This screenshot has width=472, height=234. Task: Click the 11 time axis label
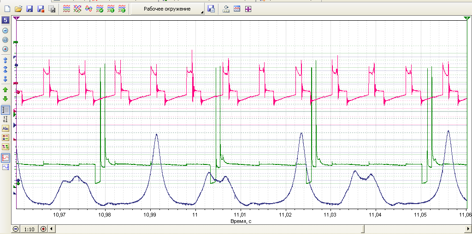tap(195, 216)
